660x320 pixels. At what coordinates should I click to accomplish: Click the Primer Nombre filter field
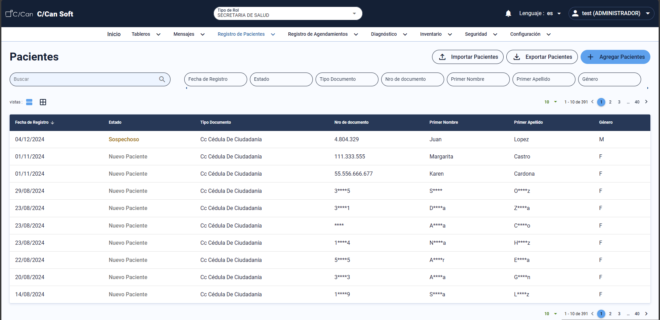pos(478,79)
